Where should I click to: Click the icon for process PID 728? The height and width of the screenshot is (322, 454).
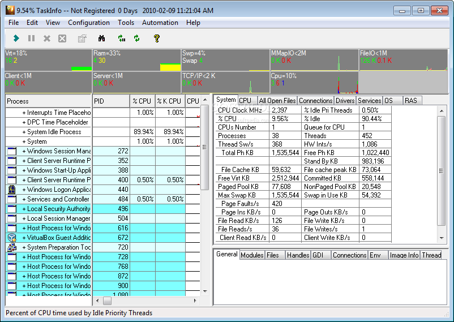click(12, 257)
